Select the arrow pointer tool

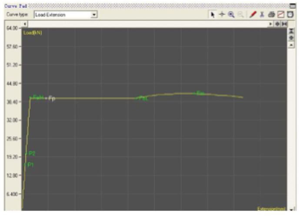(x=213, y=14)
